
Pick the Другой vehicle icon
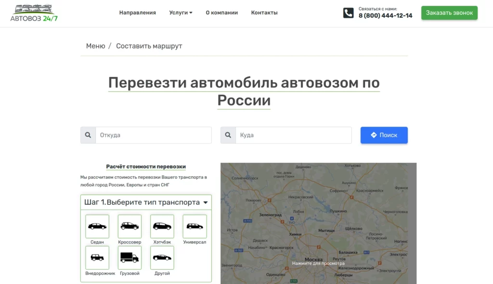[x=162, y=258]
